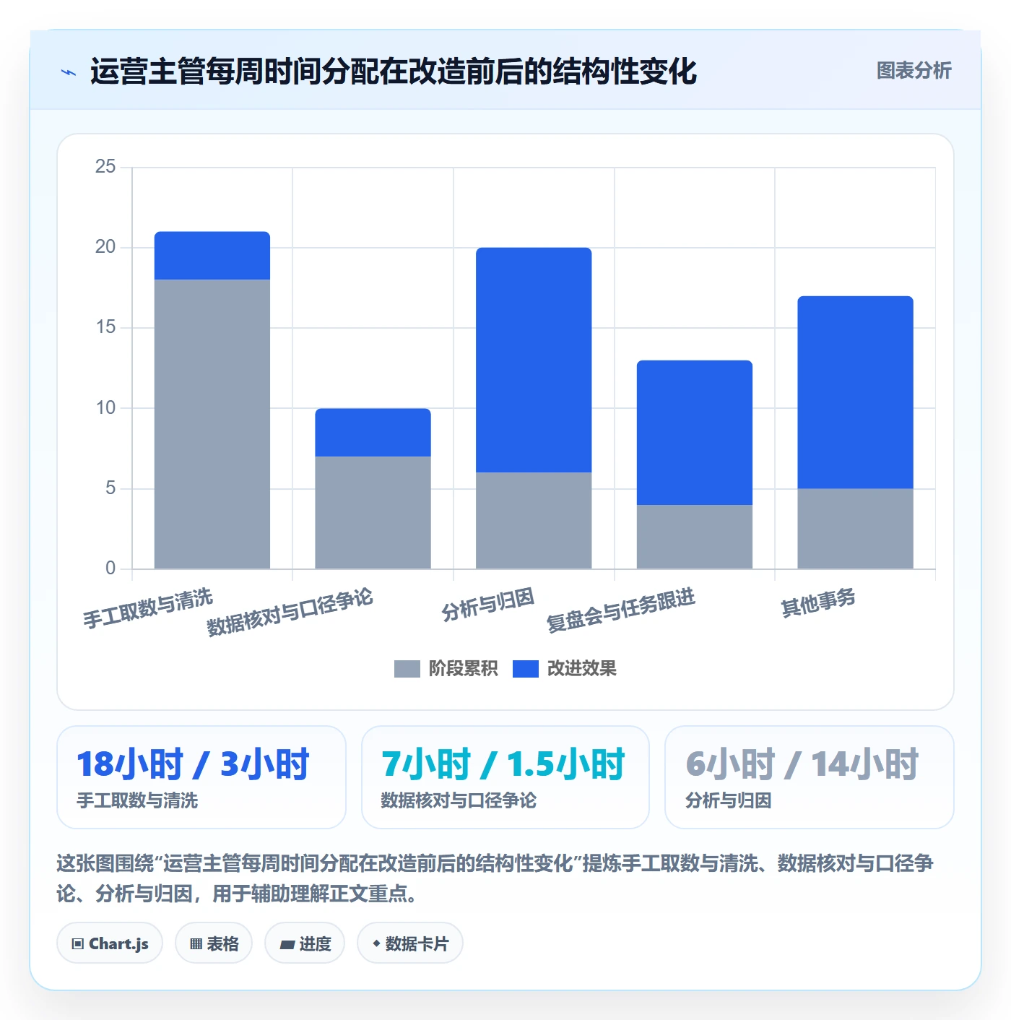Click the 6小时 / 14小时 data card
1011x1020 pixels.
pyautogui.click(x=810, y=777)
